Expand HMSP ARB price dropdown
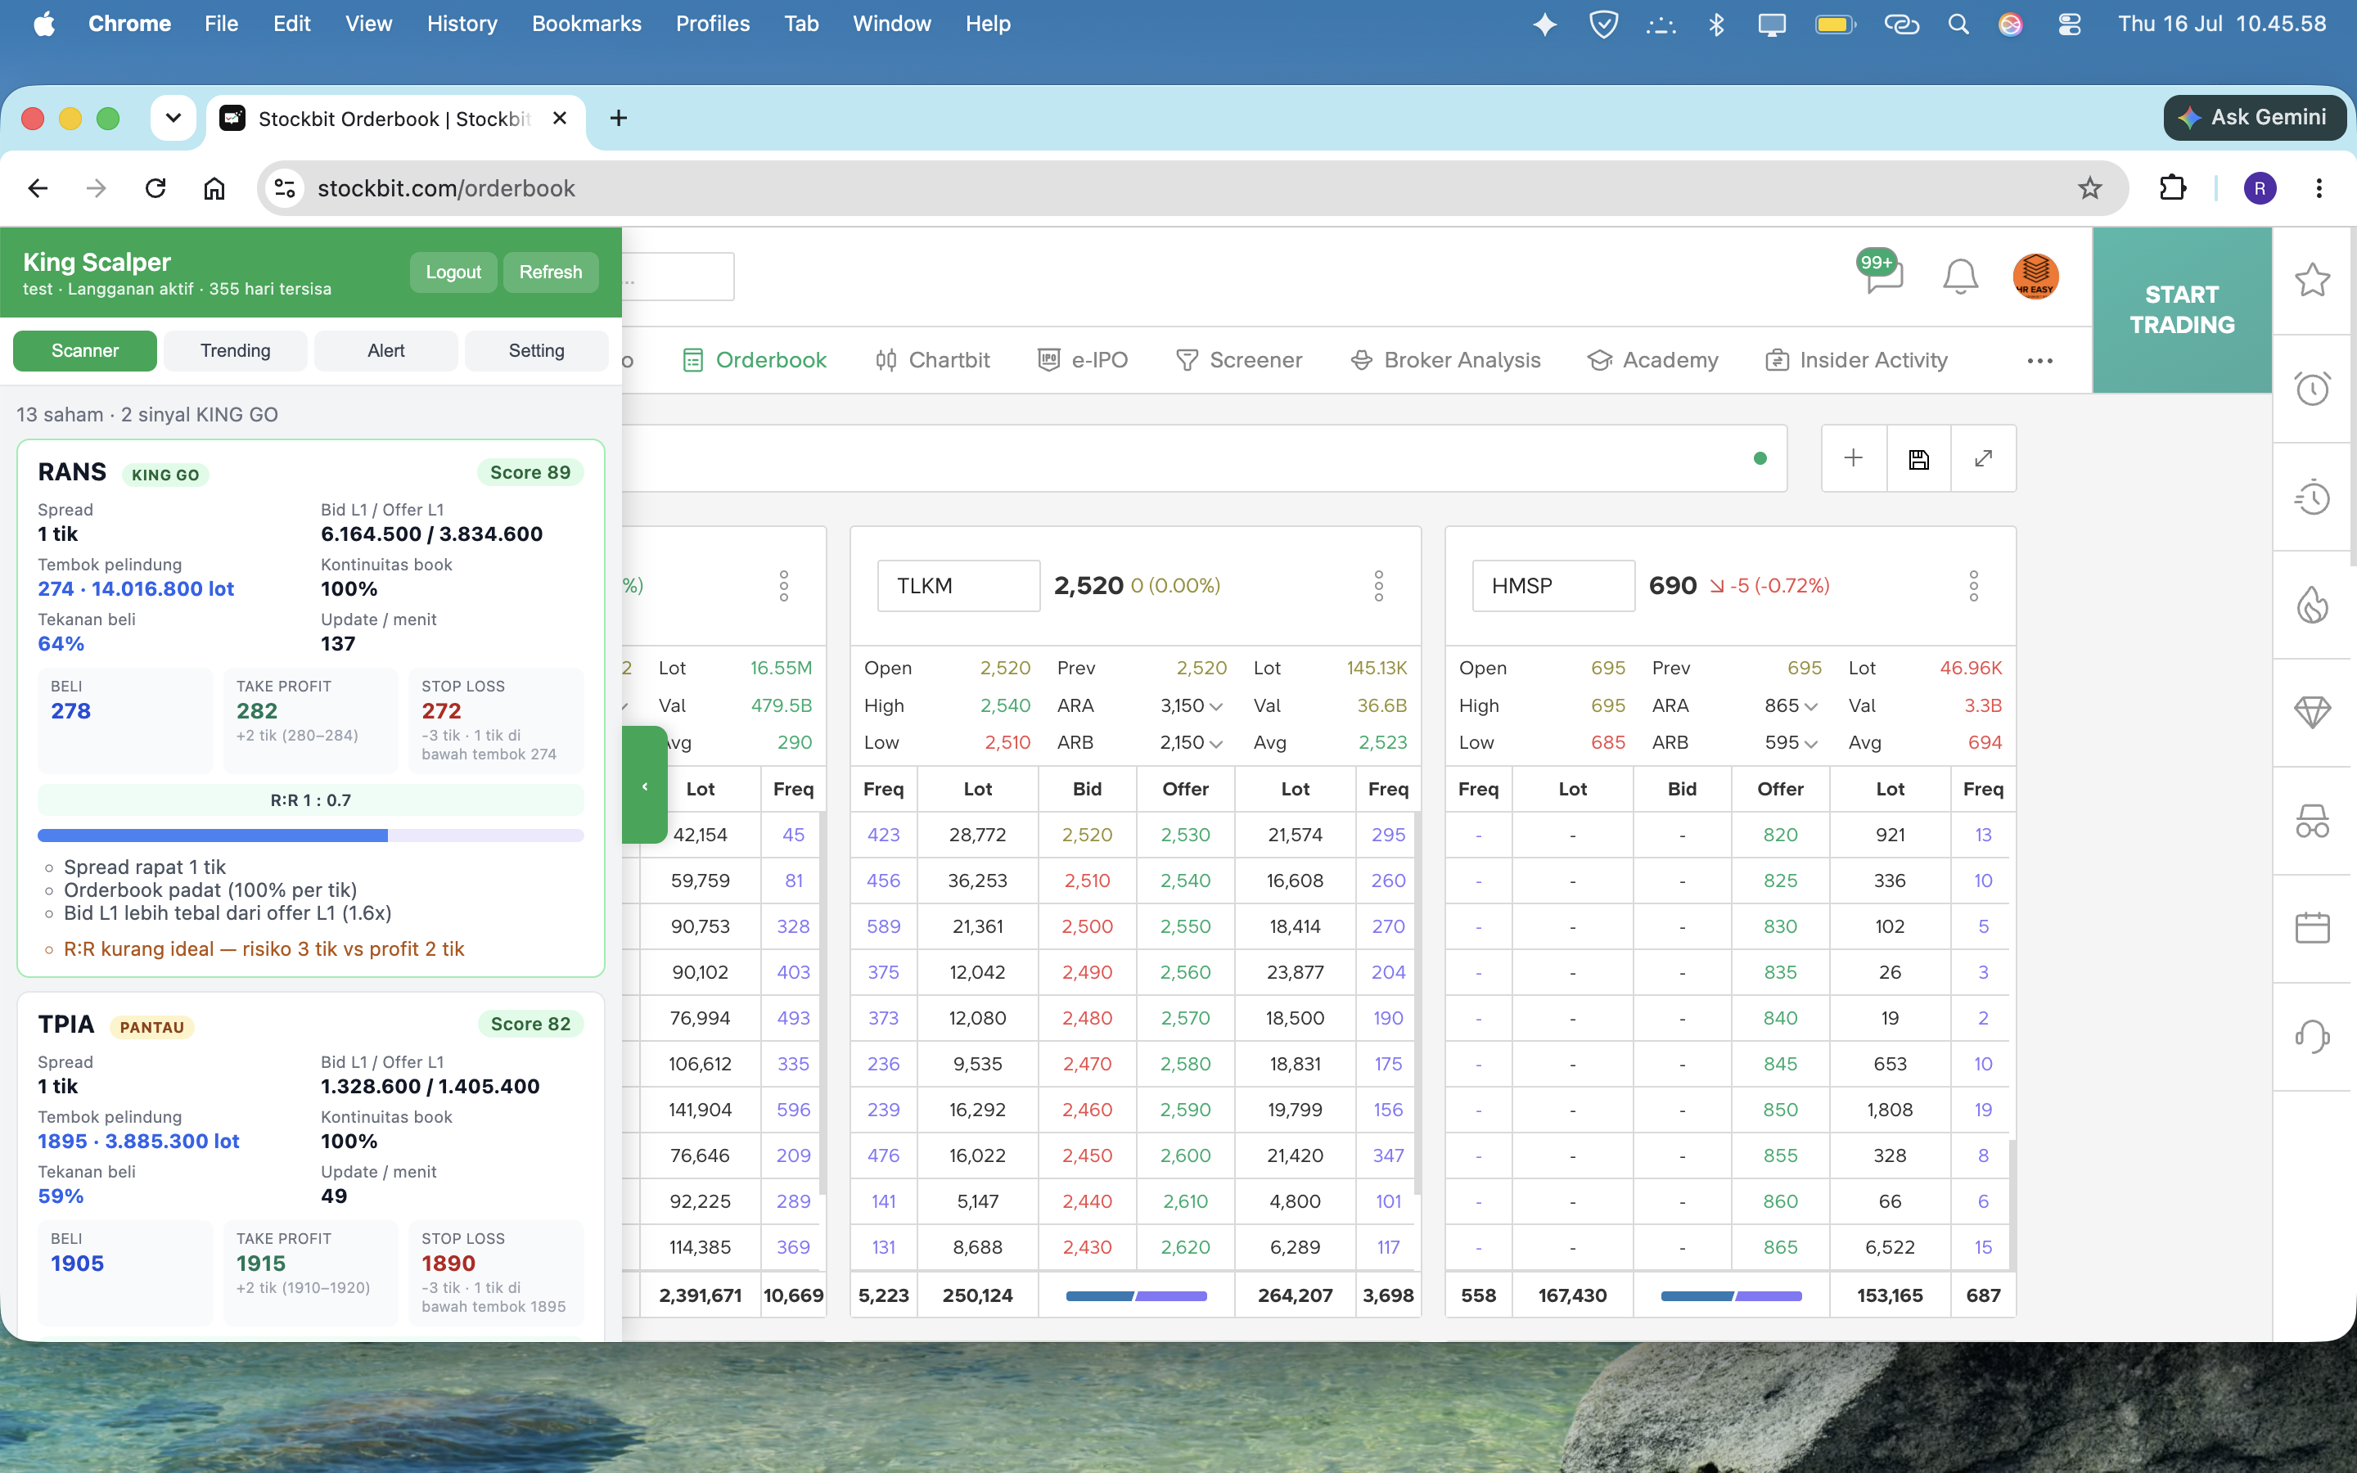 pyautogui.click(x=1810, y=743)
